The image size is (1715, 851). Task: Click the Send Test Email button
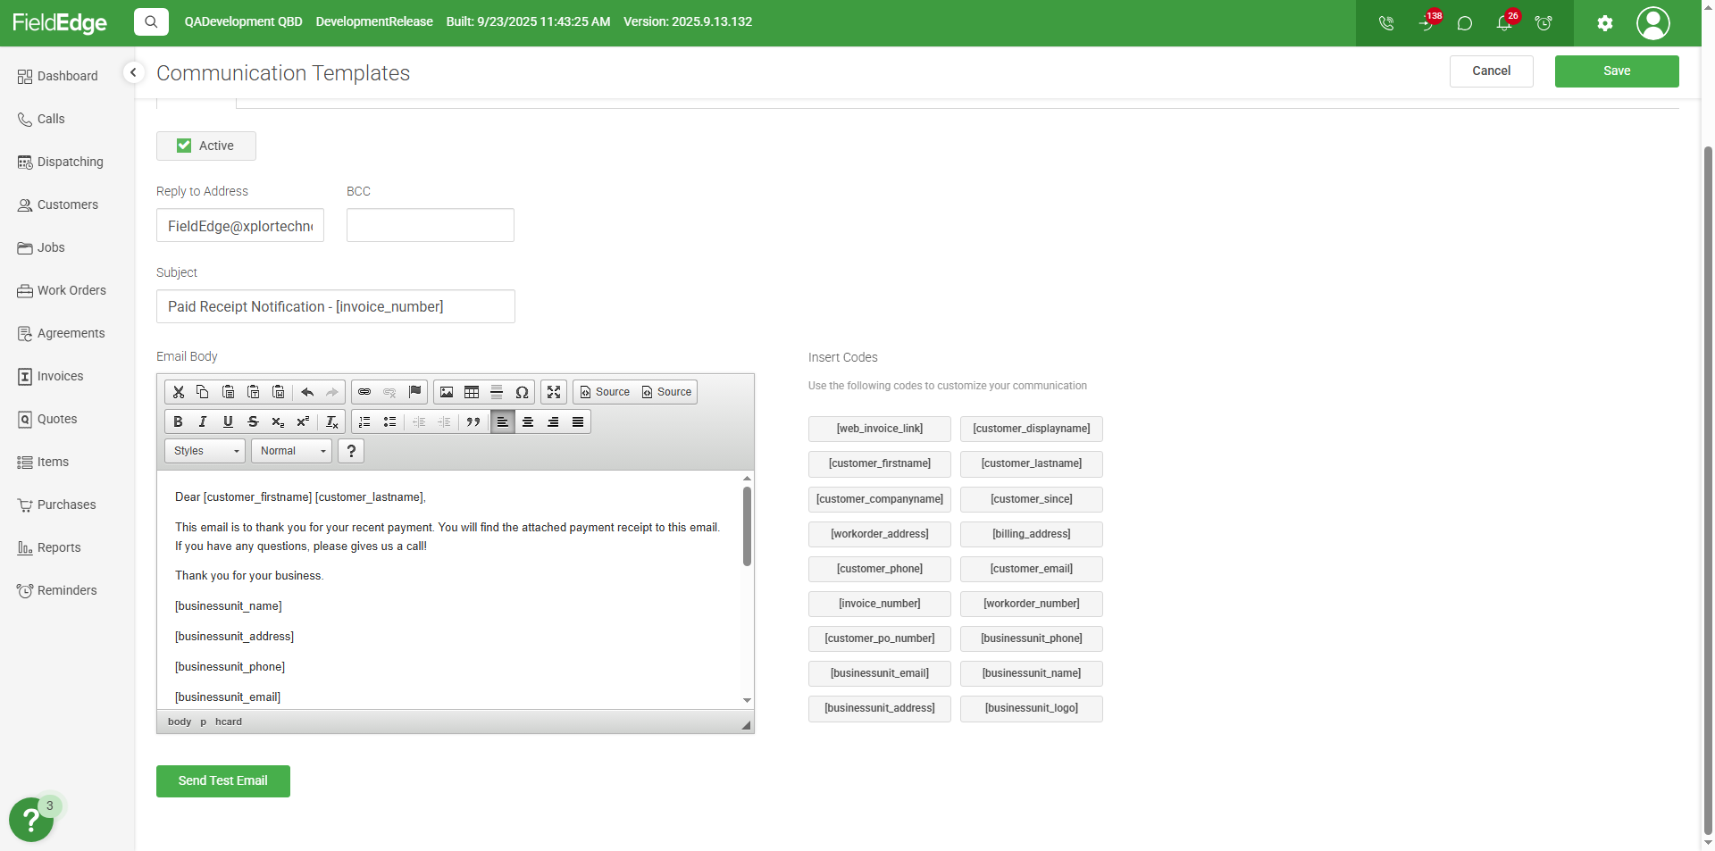coord(222,780)
